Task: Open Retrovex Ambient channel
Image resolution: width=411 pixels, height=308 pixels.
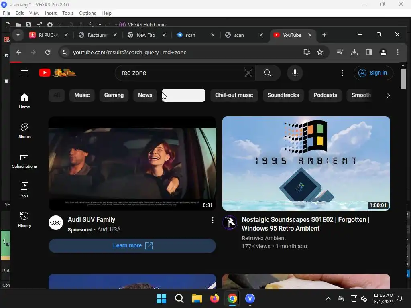Action: coord(264,238)
